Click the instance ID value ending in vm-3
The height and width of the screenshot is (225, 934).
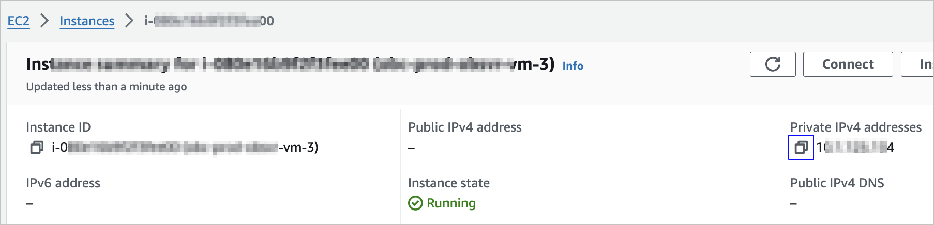click(x=185, y=148)
